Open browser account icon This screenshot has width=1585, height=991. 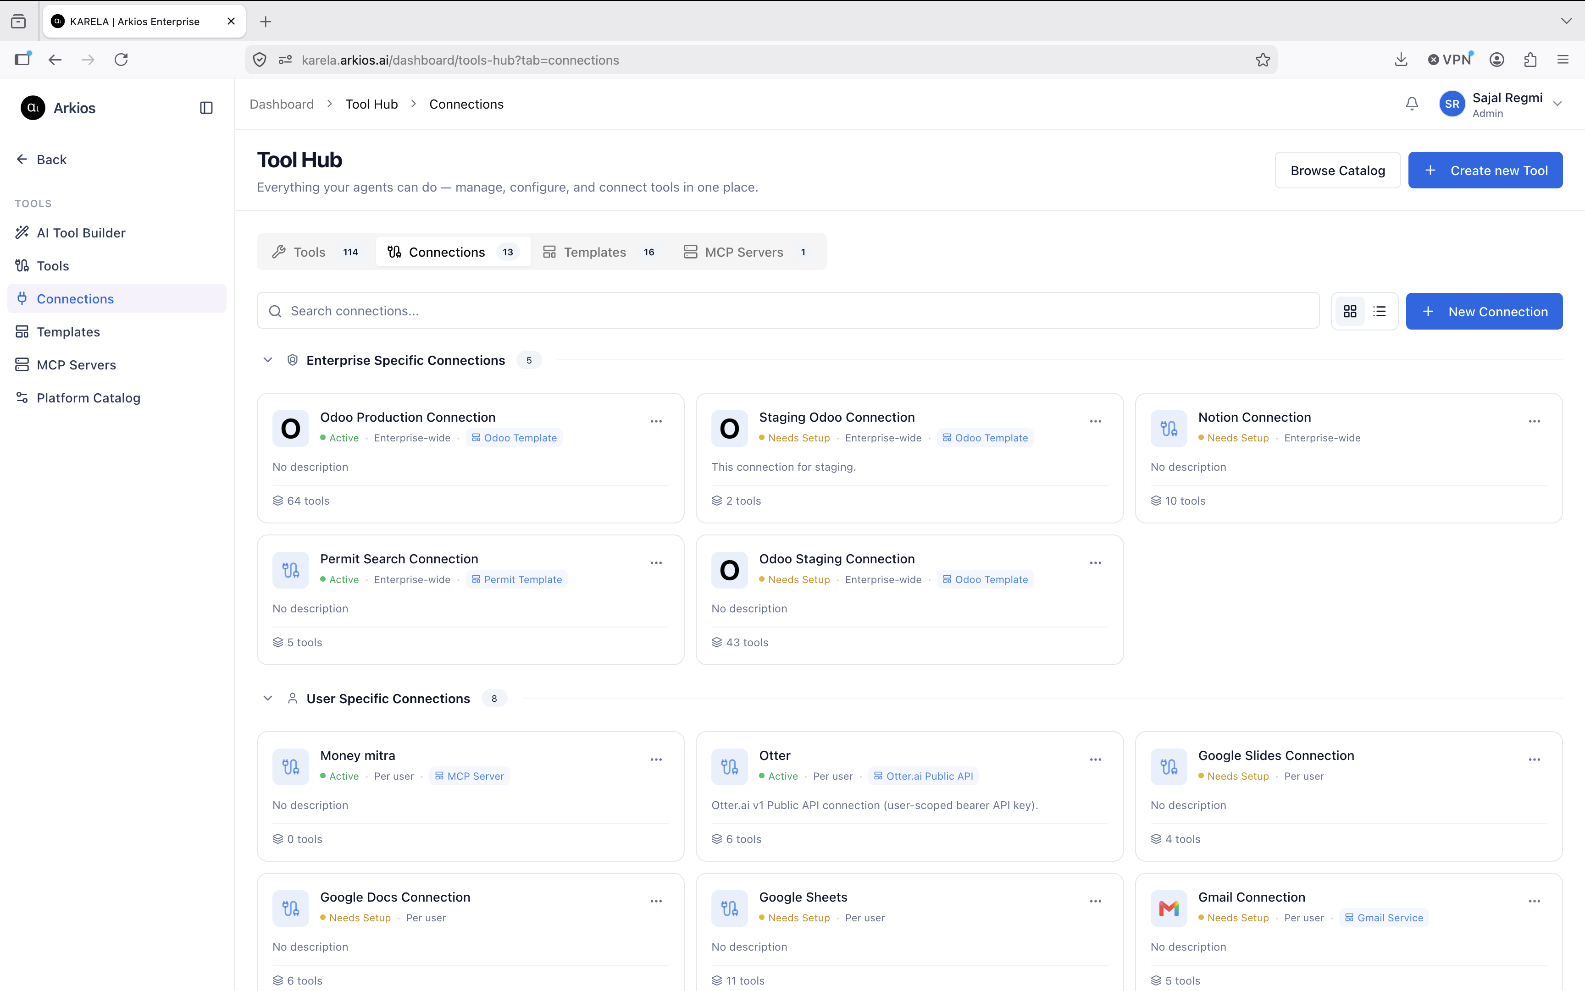[x=1496, y=60]
